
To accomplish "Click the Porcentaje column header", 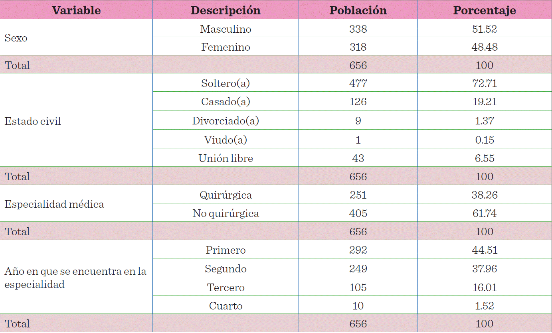I will [x=484, y=10].
